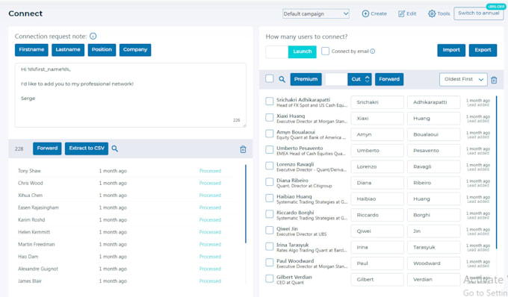This screenshot has height=297, width=508.
Task: Click the Extract to CSV button
Action: click(87, 148)
